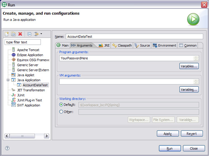Click the VM arguments scroll stepper
Screen dimensions: 209x156
point(196,82)
